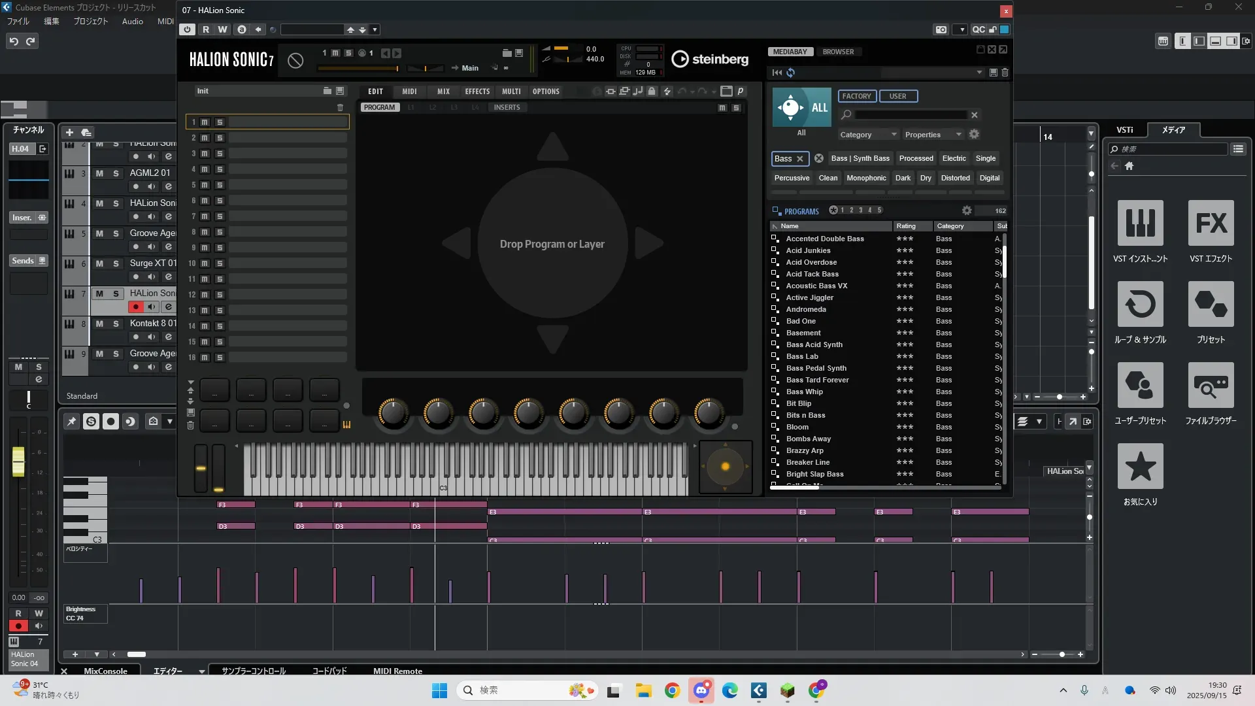
Task: Select the Monophonic attribute tag
Action: (866, 178)
